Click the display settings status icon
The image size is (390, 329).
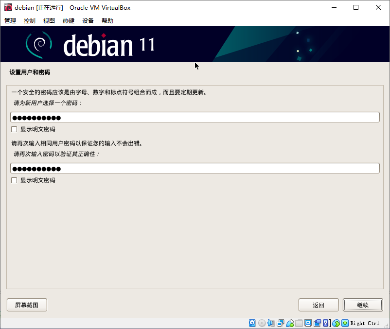(308, 323)
